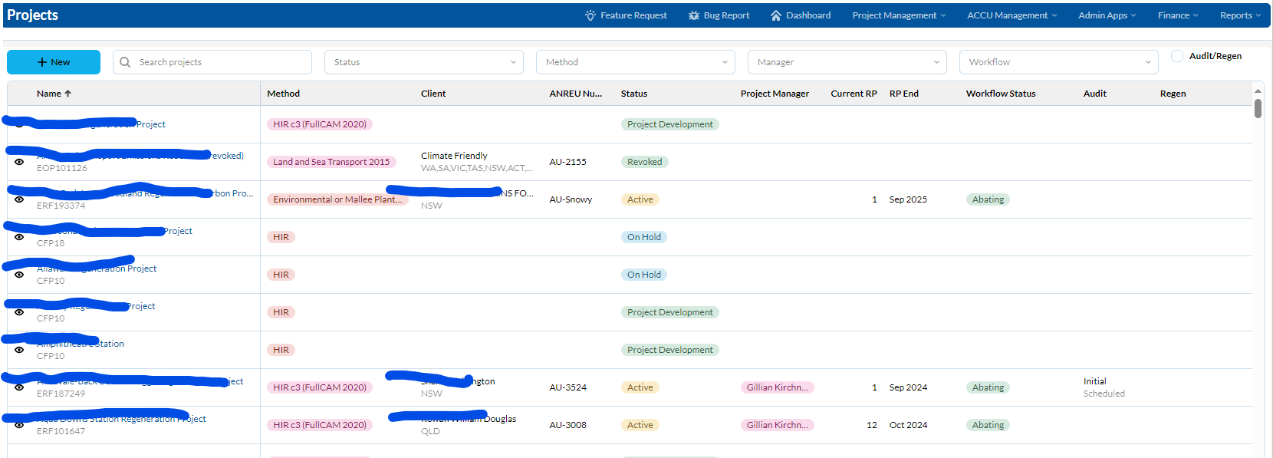Screen dimensions: 1273x458
Task: Click the Bug Report bug icon
Action: pos(694,15)
